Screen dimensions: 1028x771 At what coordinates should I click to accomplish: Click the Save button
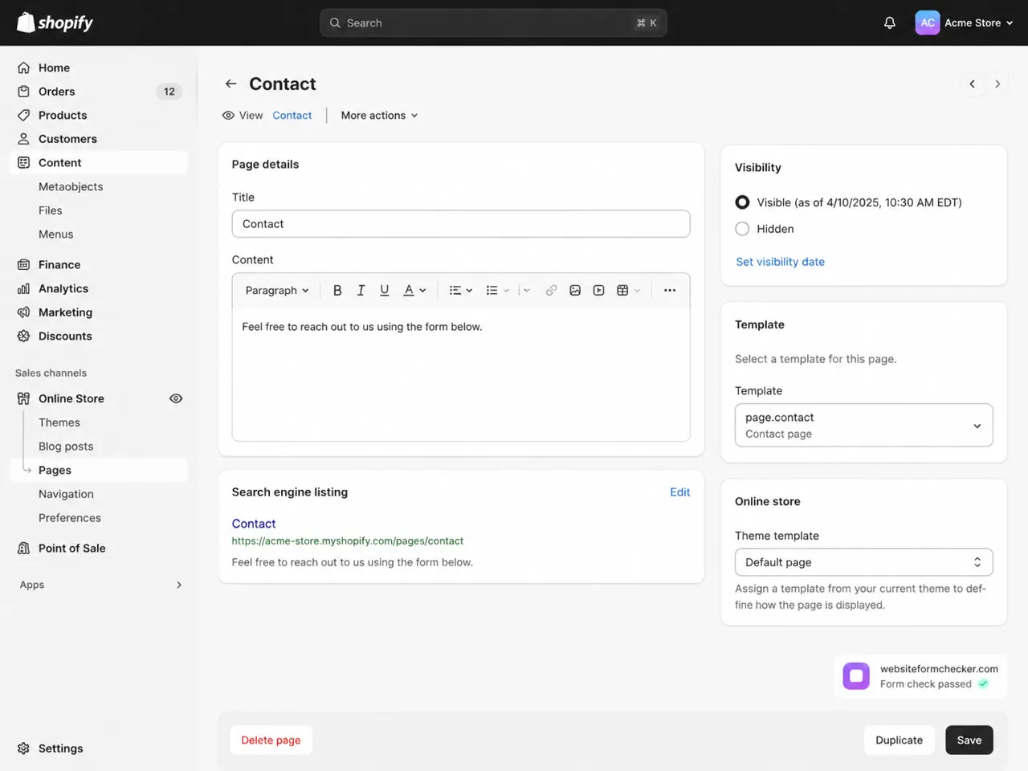point(969,740)
